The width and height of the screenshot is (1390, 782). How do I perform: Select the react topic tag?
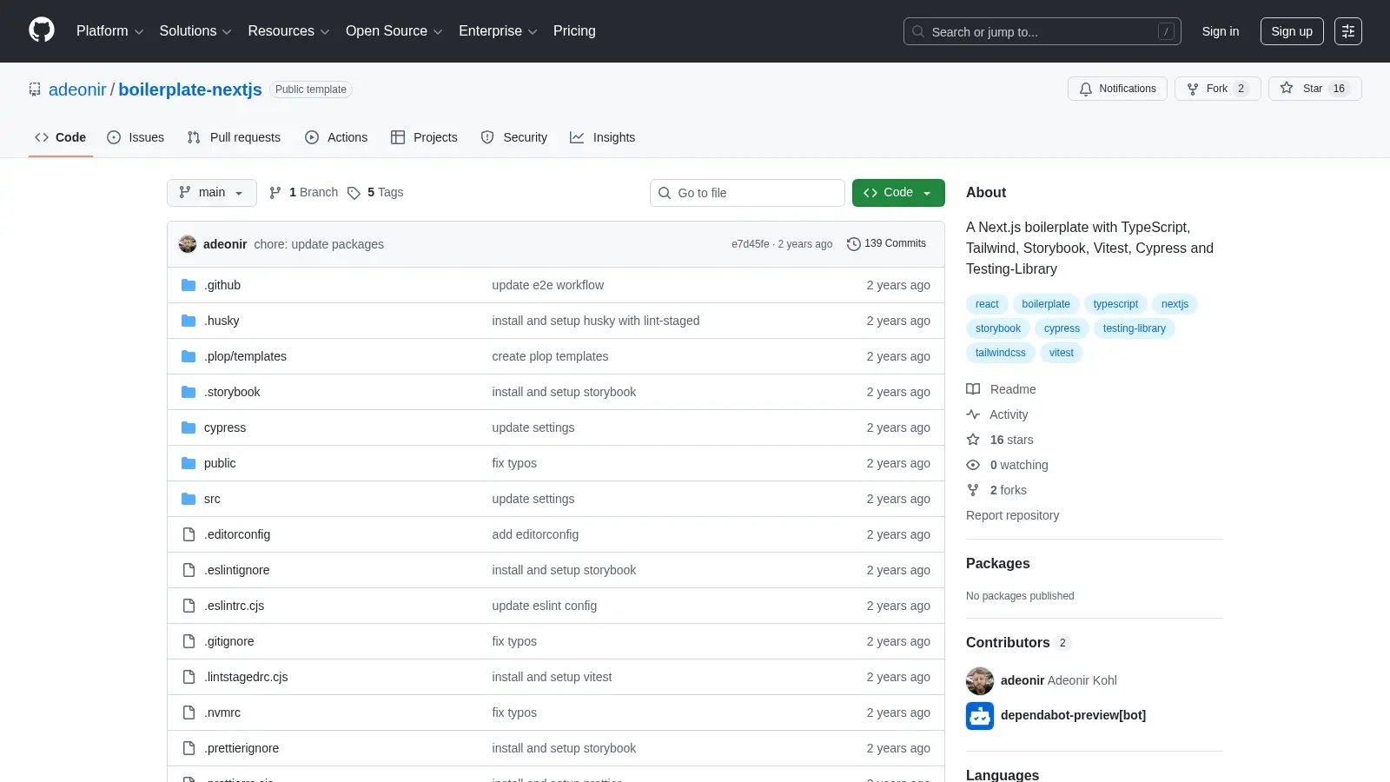point(987,304)
